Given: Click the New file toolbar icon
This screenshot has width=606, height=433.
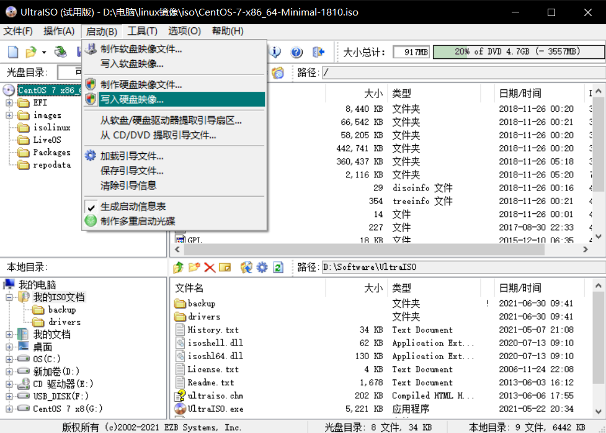Looking at the screenshot, I should tap(13, 52).
